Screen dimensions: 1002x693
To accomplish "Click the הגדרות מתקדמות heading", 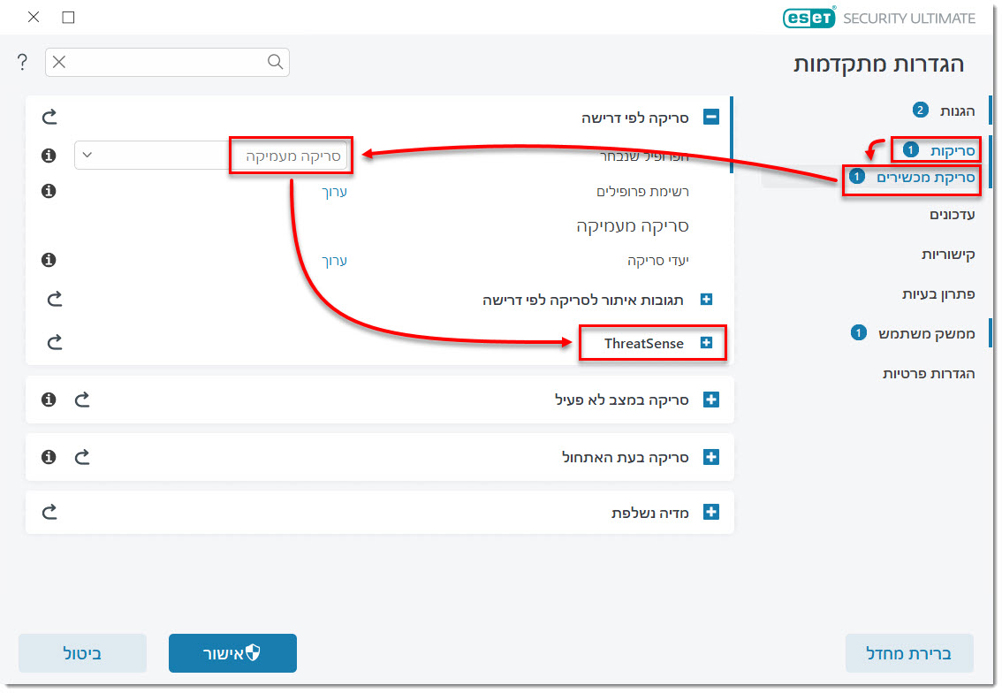I will coord(878,64).
